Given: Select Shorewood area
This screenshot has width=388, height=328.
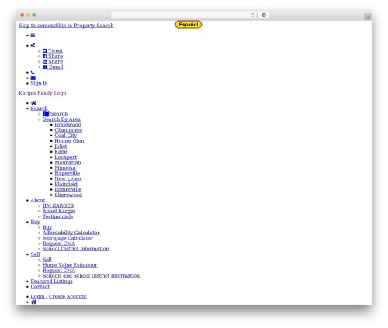Looking at the screenshot, I should pyautogui.click(x=68, y=195).
